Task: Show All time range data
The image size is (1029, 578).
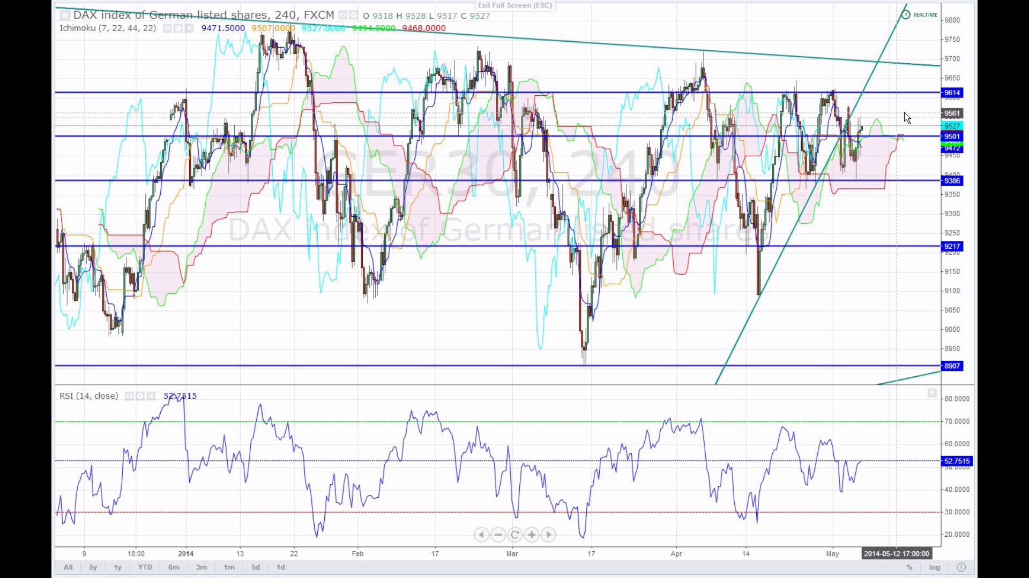Action: pos(68,567)
